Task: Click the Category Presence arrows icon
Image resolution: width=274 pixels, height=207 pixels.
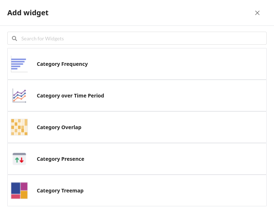Action: [19, 159]
